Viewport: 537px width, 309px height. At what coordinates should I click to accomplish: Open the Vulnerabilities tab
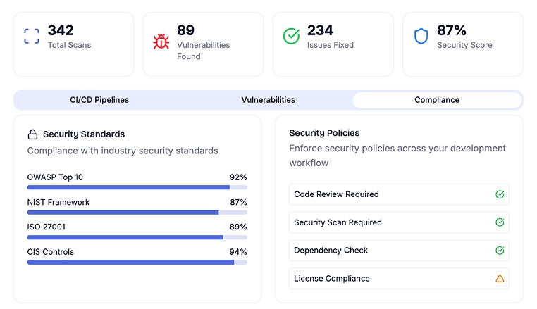click(268, 100)
